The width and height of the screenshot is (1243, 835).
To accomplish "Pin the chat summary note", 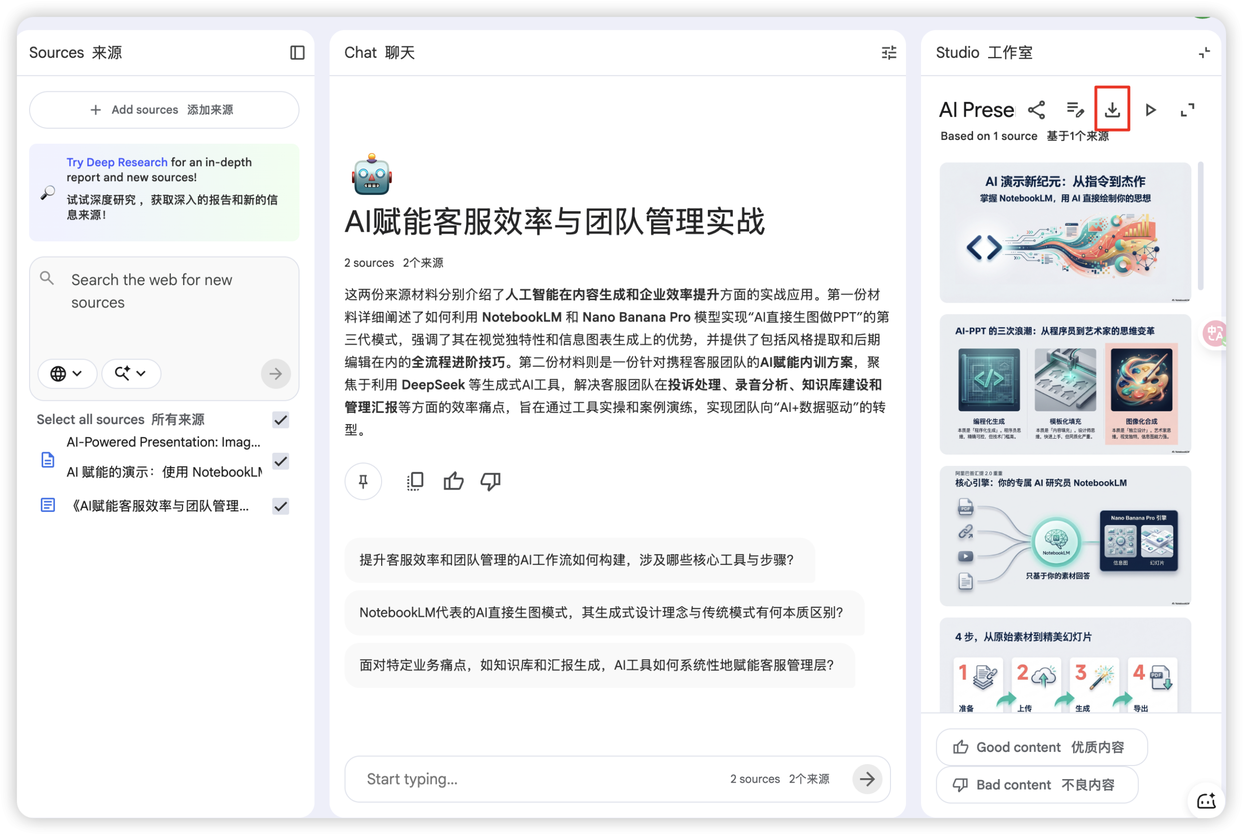I will tap(363, 481).
